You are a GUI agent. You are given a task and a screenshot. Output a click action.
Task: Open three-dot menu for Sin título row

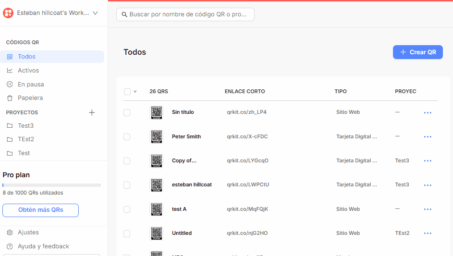coord(428,113)
